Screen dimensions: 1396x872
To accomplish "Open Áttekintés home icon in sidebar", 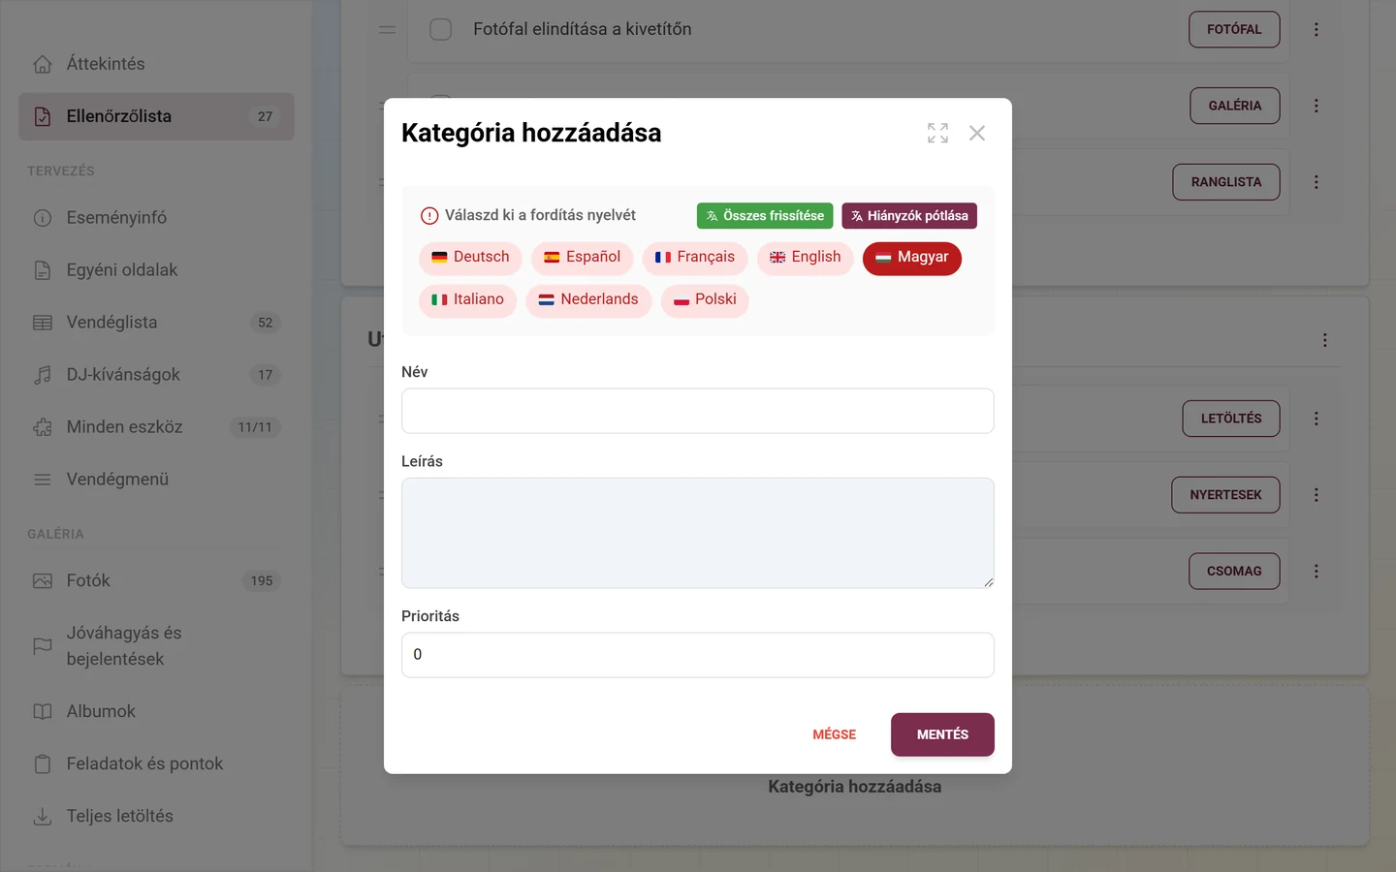I will tap(43, 64).
